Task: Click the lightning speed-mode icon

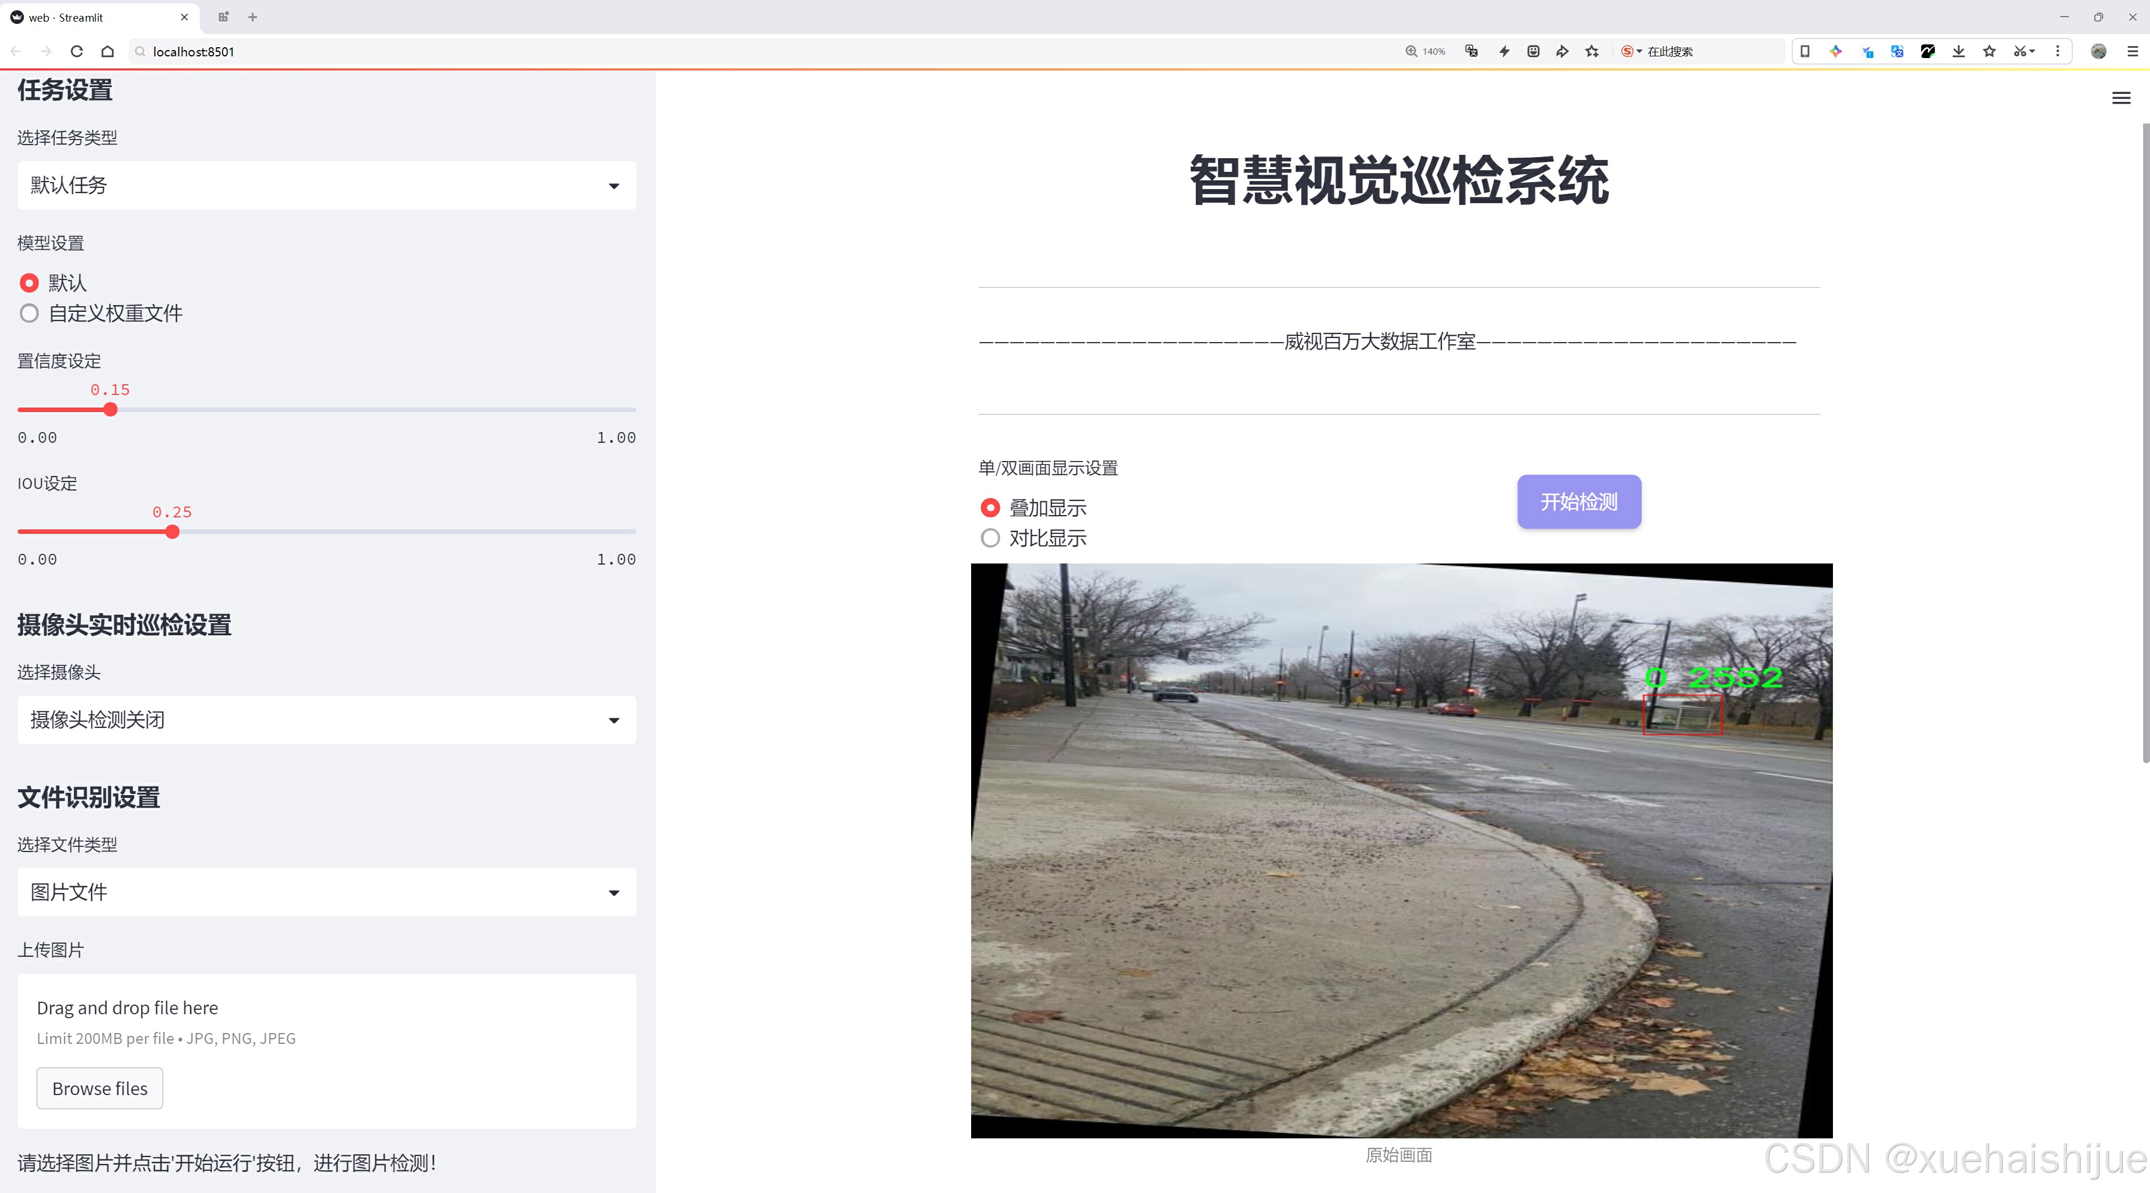Action: (x=1504, y=52)
